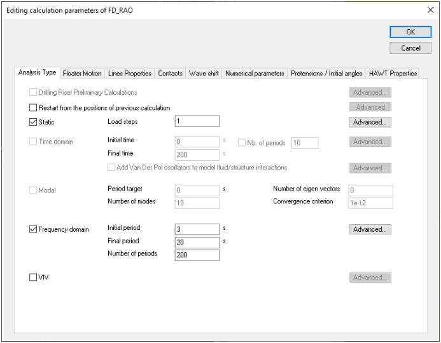Select the Contacts tab

170,74
